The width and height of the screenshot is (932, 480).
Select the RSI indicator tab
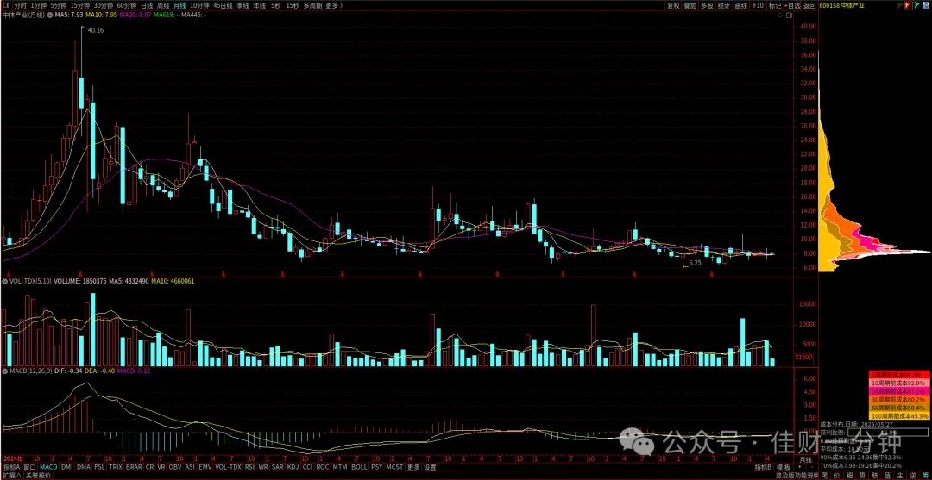tap(249, 467)
